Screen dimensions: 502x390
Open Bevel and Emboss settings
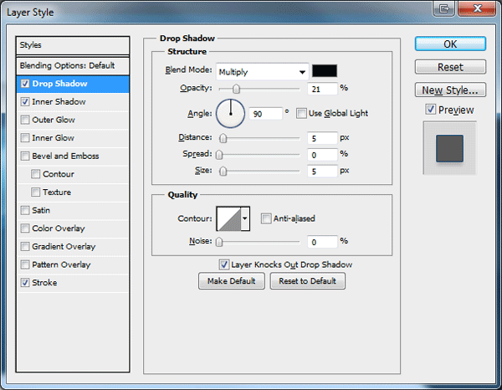point(65,156)
